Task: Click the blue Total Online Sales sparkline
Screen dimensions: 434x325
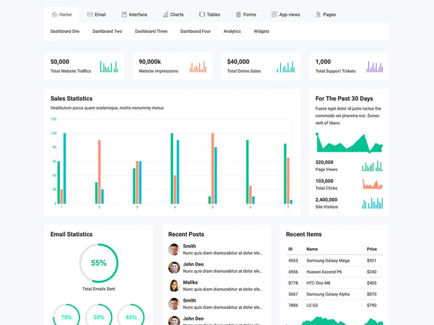Action: click(286, 67)
